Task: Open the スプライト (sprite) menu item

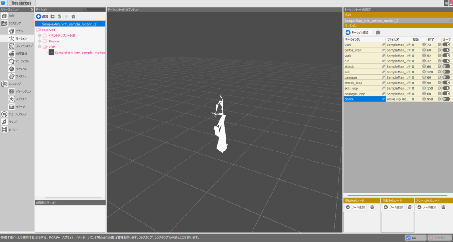Action: 21,99
